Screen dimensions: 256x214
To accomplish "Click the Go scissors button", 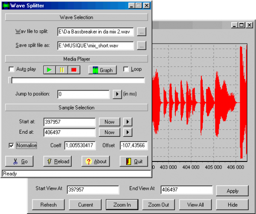I will tap(20, 161).
